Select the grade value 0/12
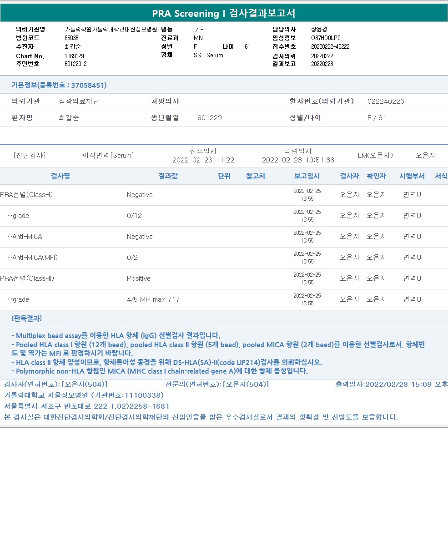 134,216
